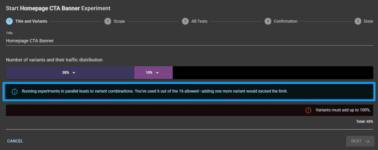
Task: Open the 35% variant dropdown arrow
Action: 74,73
